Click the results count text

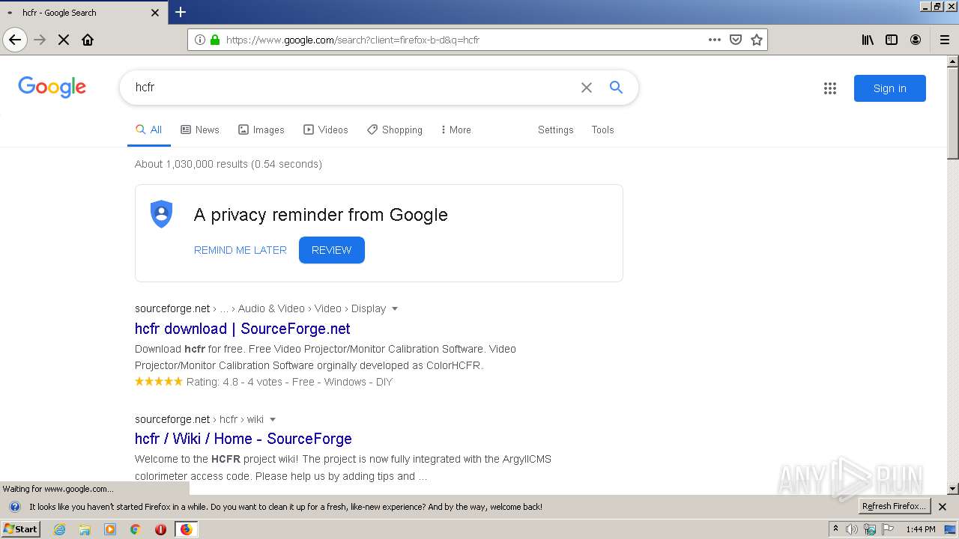pyautogui.click(x=229, y=164)
